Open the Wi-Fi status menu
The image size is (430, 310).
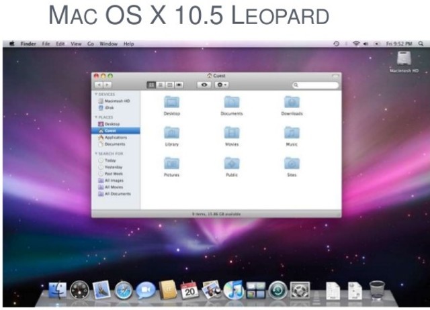(x=356, y=44)
